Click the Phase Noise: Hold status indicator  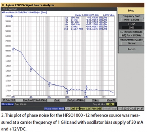pyautogui.click(x=54, y=109)
